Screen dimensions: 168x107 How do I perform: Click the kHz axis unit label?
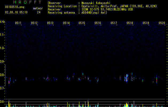(x=2, y=22)
